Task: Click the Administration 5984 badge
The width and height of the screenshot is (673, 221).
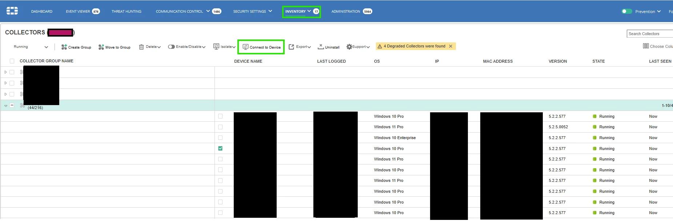Action: (368, 12)
